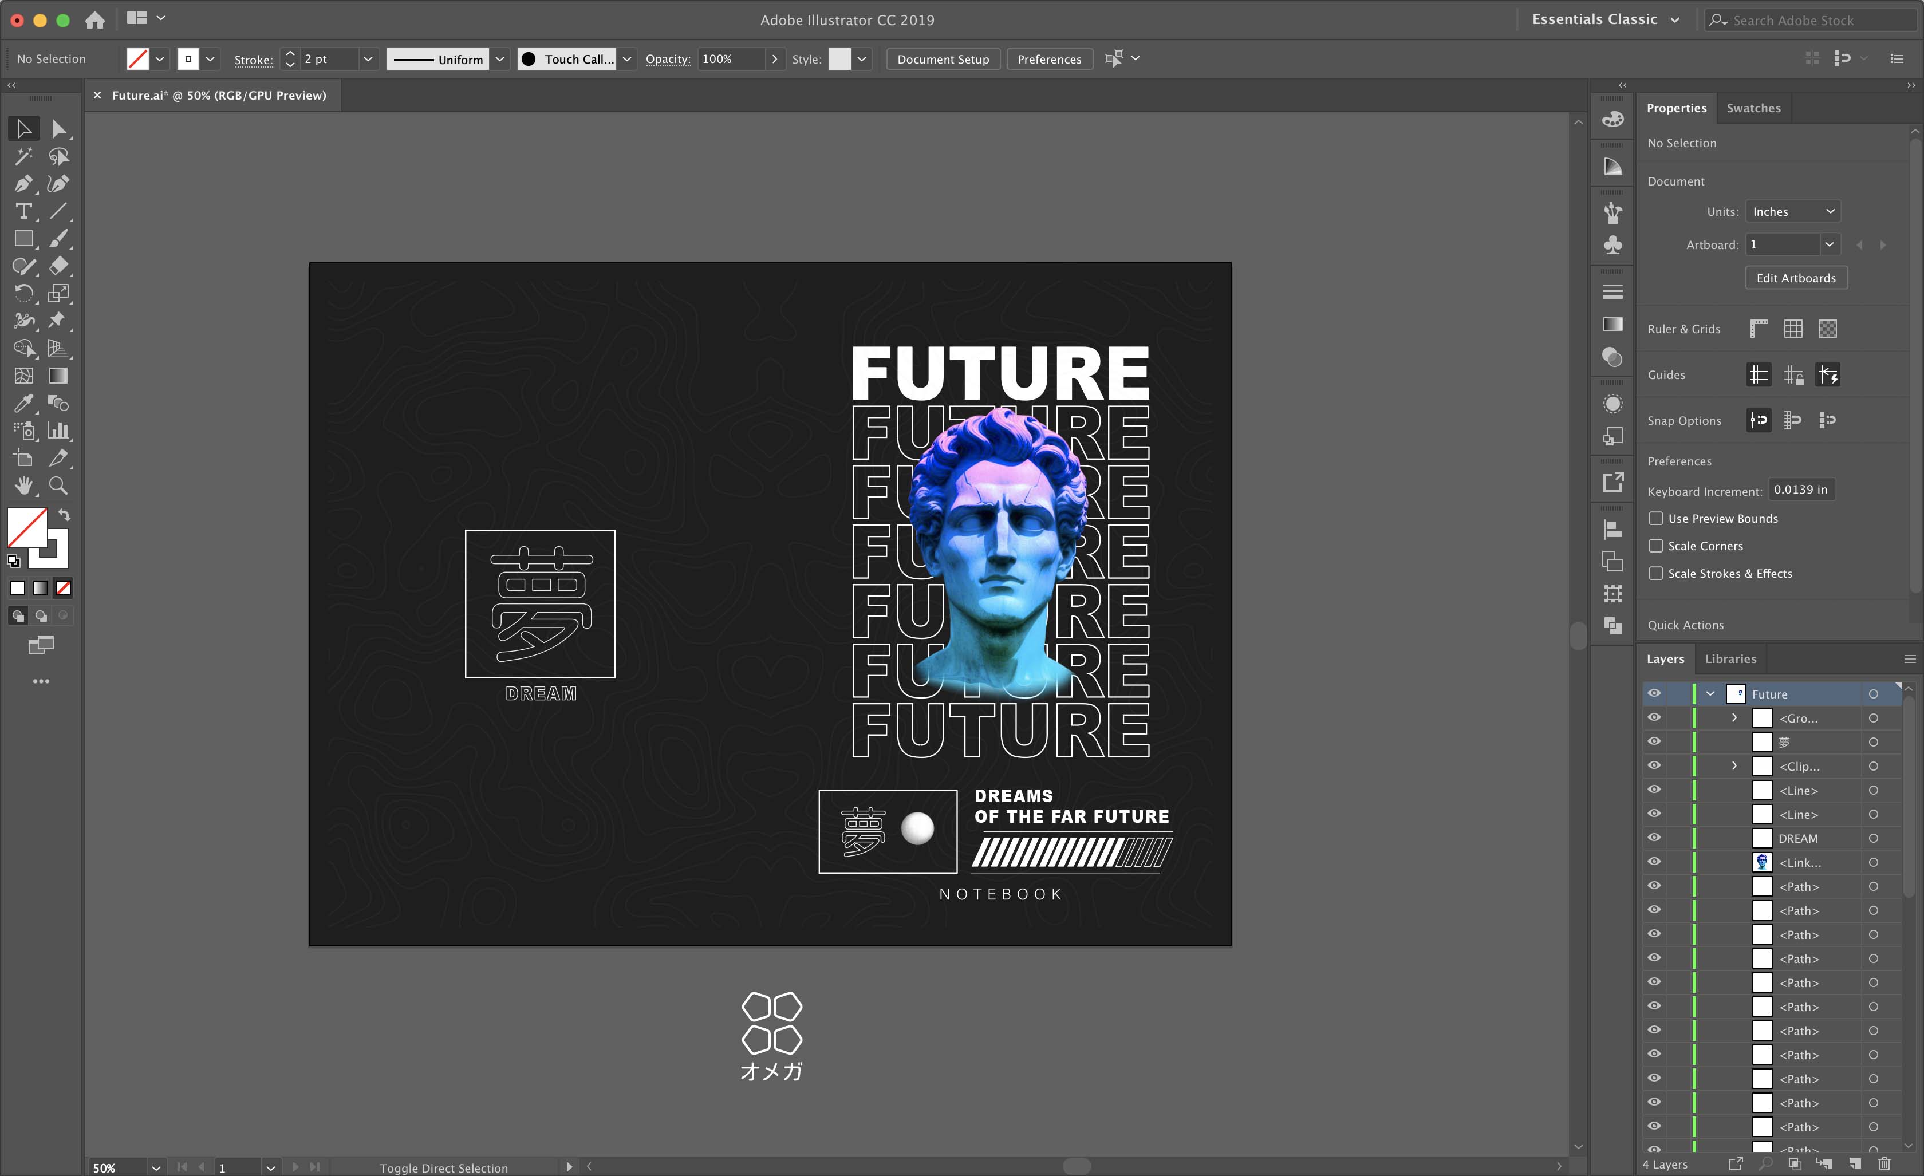Select the Pen tool
The width and height of the screenshot is (1924, 1176).
point(24,184)
